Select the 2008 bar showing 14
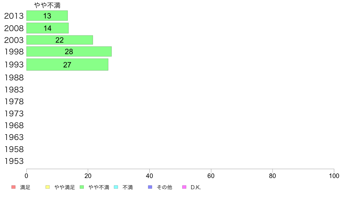Image resolution: width=342 pixels, height=212 pixels. 48,28
